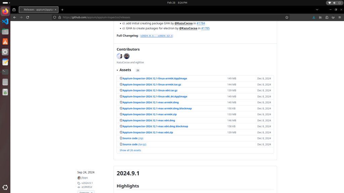Click KazuCocoa's contributor avatar
The height and width of the screenshot is (193, 344).
click(120, 56)
